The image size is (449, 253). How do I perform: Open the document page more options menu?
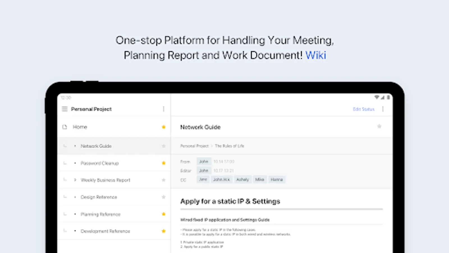383,109
